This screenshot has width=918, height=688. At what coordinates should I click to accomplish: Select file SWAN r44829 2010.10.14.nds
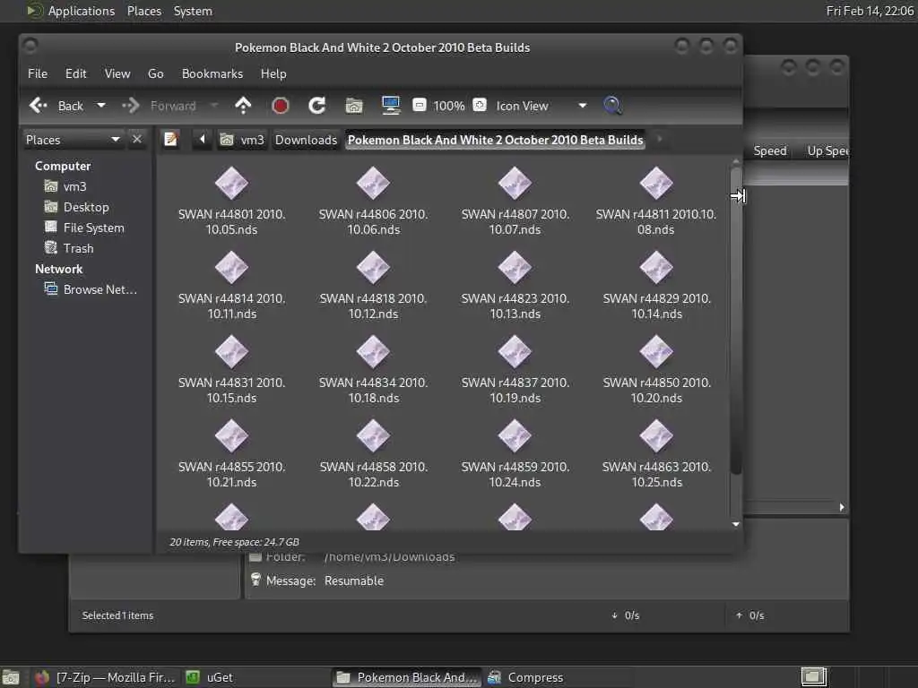[x=656, y=285]
